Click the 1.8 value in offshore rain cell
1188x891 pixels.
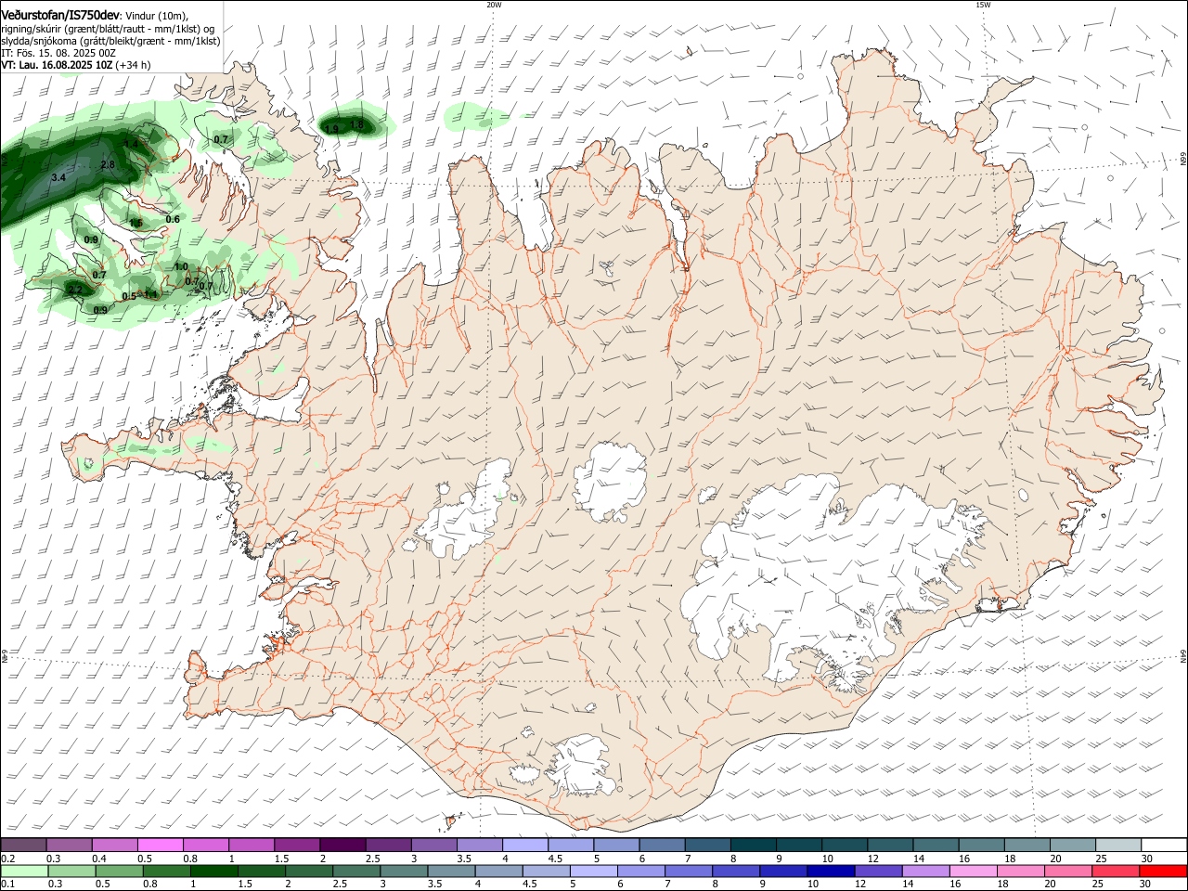356,124
